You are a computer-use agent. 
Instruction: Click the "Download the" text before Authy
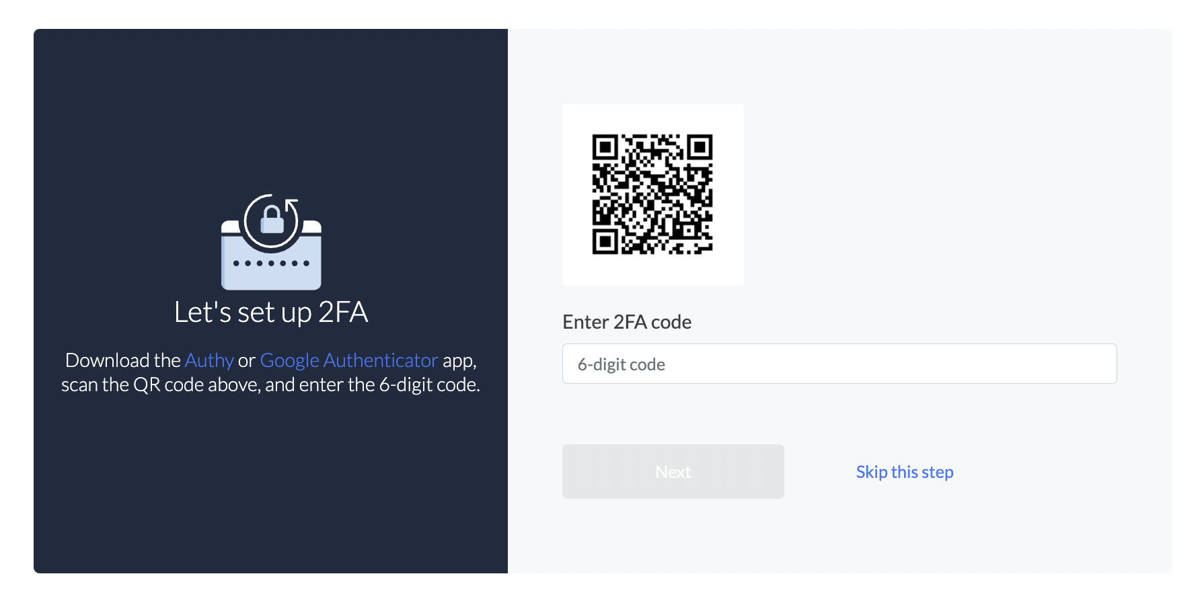123,361
